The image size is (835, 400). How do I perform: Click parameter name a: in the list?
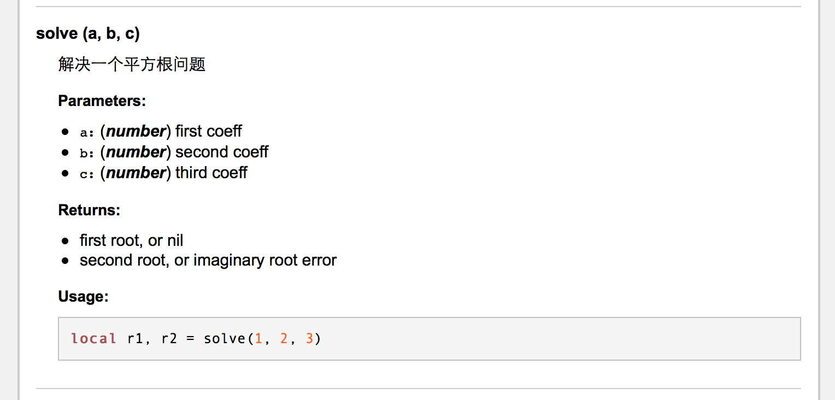point(87,132)
